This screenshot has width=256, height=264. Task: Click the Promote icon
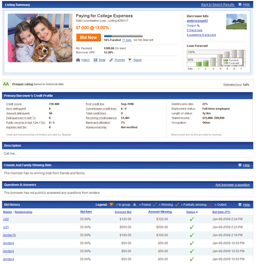click(111, 60)
